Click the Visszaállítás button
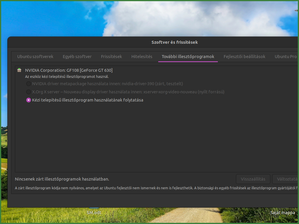299x224 pixels. click(x=253, y=179)
